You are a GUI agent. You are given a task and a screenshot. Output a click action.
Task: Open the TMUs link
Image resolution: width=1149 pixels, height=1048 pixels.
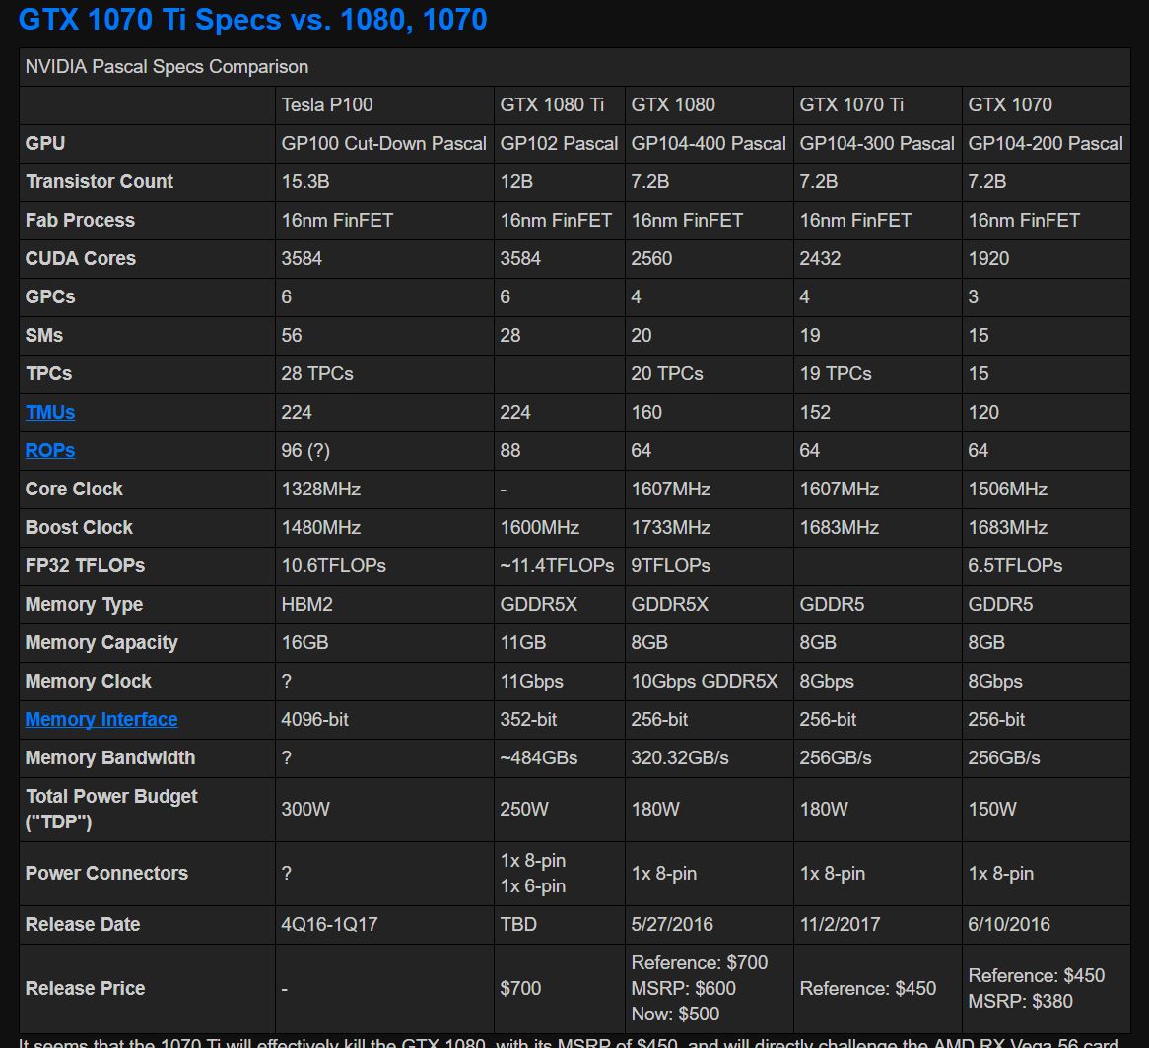[x=50, y=413]
